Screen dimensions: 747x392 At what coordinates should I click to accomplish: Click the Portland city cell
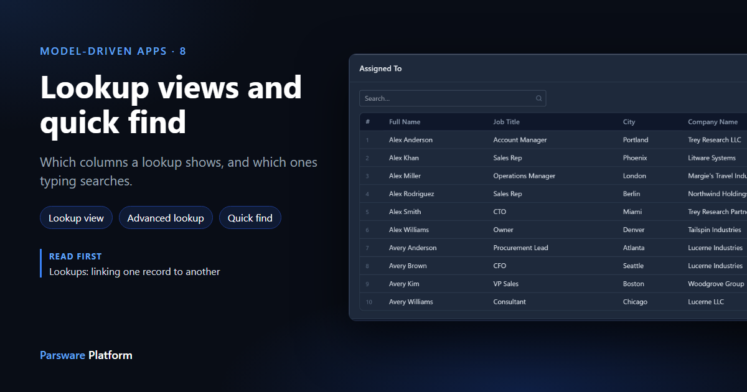click(x=636, y=140)
